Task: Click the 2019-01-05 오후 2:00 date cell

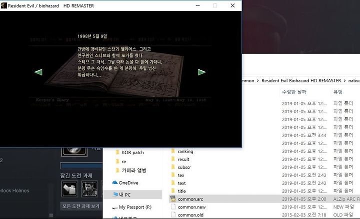Action: coord(304,199)
